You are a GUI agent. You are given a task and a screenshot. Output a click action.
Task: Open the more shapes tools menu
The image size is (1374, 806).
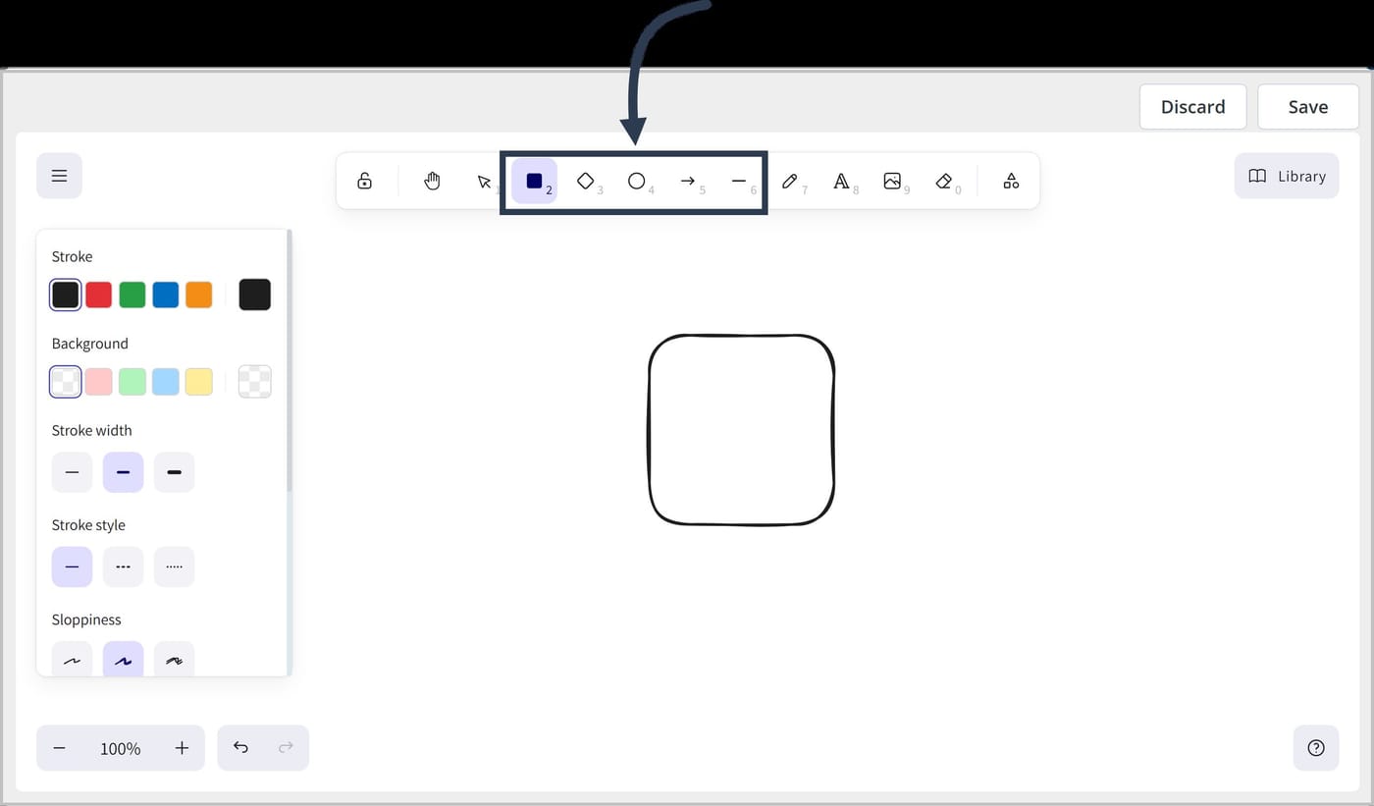[1011, 181]
